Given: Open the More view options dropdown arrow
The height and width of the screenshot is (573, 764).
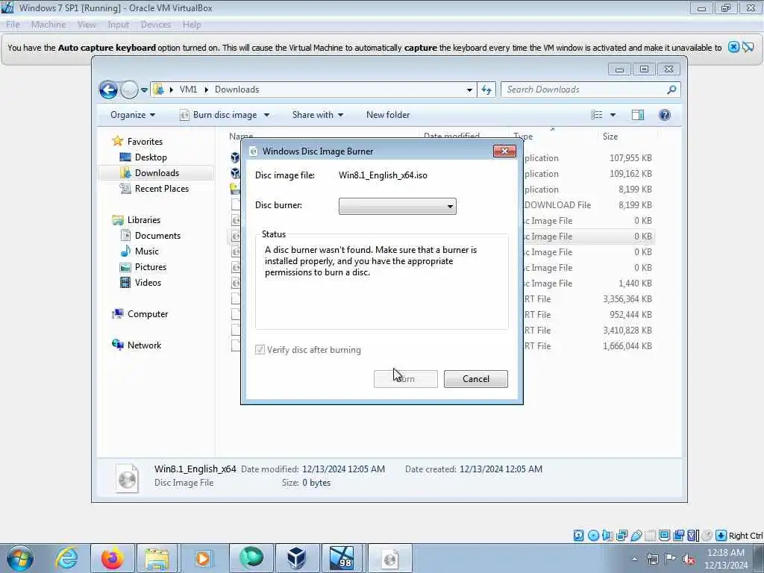Looking at the screenshot, I should point(613,116).
